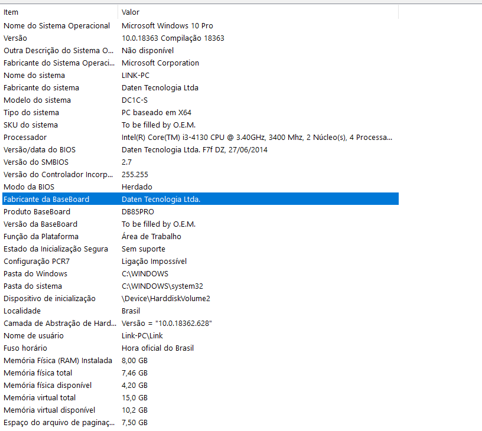Select the Localidade row
Viewport: 482px width, 431px height.
click(x=200, y=311)
